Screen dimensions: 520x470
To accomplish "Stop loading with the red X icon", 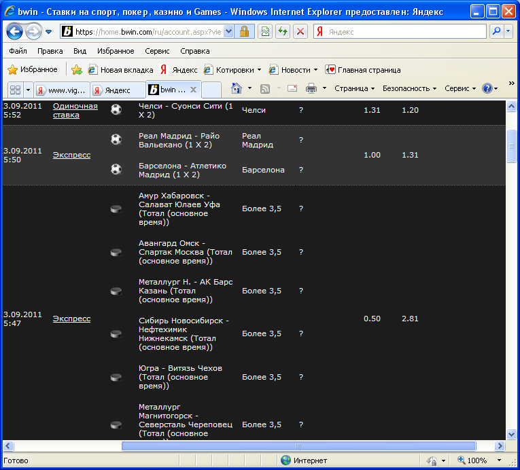I will (x=300, y=32).
